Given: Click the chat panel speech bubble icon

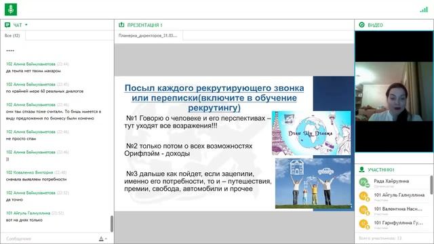Looking at the screenshot, I should coord(7,25).
